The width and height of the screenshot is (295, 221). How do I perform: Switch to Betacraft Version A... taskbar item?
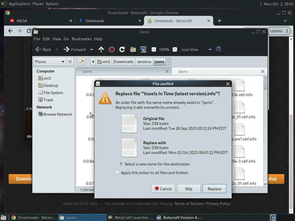179,218
